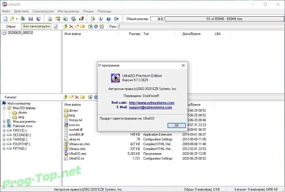Collapse the Мои ISO файлы tree node

[4, 108]
